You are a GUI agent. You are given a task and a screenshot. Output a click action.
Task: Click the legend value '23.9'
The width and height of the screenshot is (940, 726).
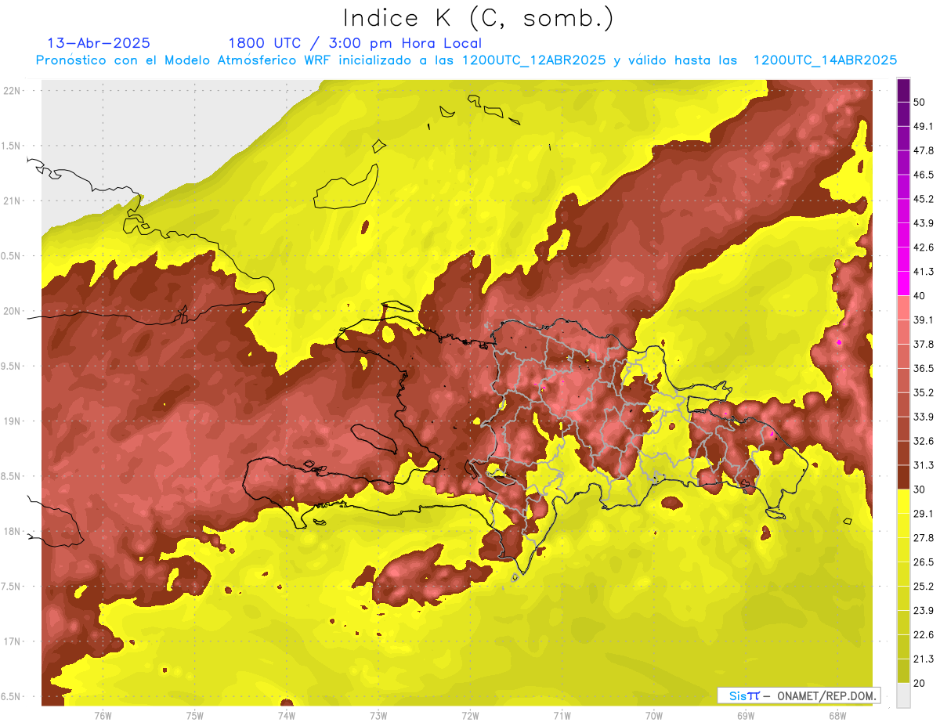(924, 611)
